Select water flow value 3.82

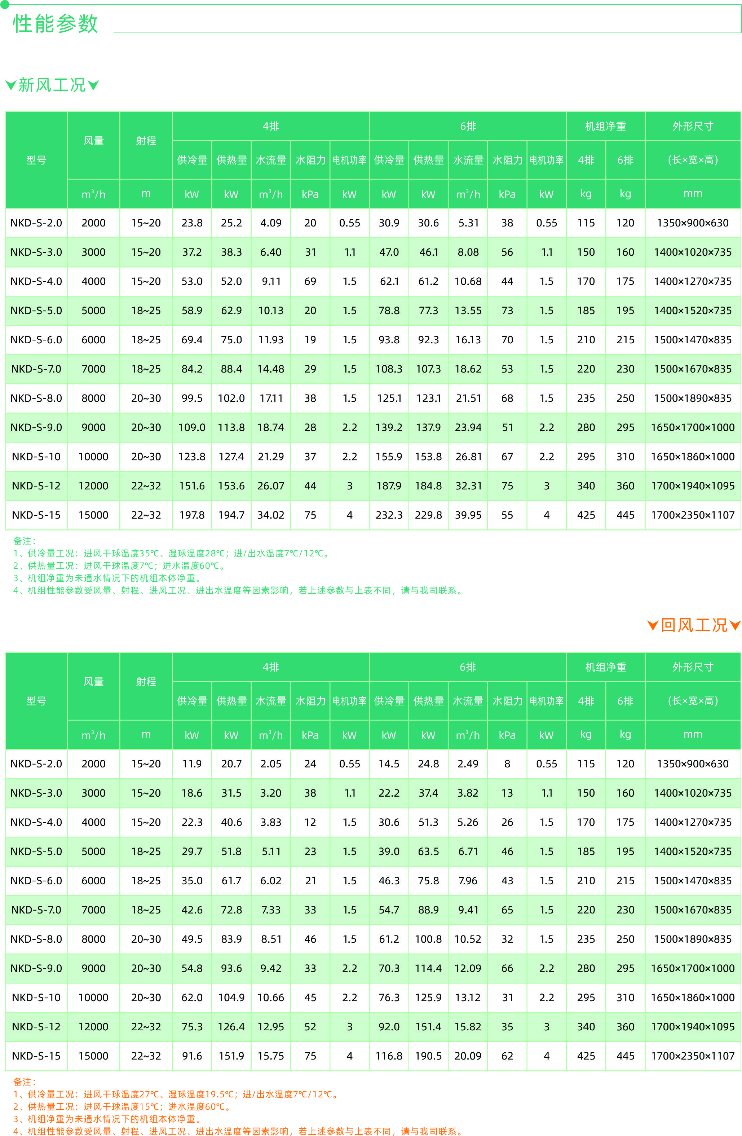click(468, 793)
